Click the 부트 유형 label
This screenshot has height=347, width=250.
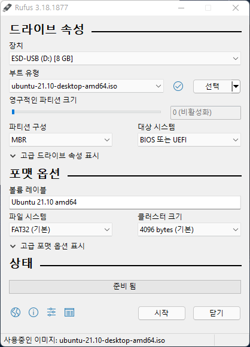point(24,73)
